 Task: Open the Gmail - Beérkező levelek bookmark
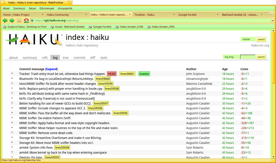(68, 27)
